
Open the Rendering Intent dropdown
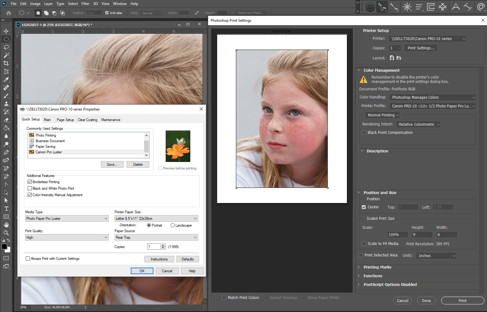418,124
